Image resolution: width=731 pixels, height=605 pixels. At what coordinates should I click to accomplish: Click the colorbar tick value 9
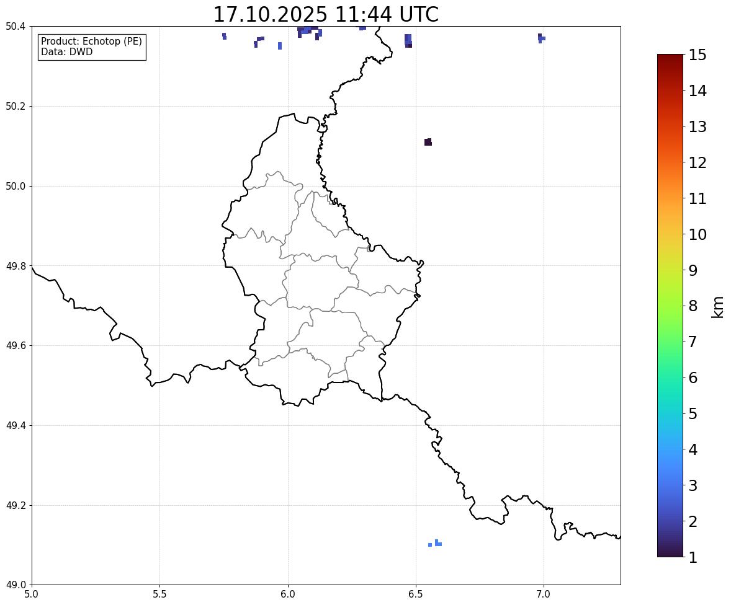(693, 270)
